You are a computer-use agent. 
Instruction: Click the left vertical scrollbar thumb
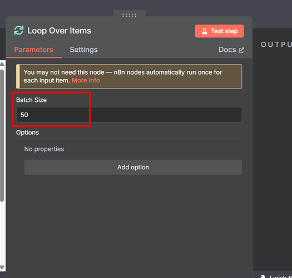coord(2,135)
